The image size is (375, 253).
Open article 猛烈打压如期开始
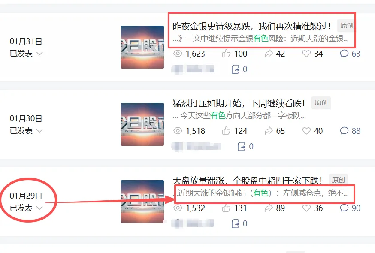(239, 103)
